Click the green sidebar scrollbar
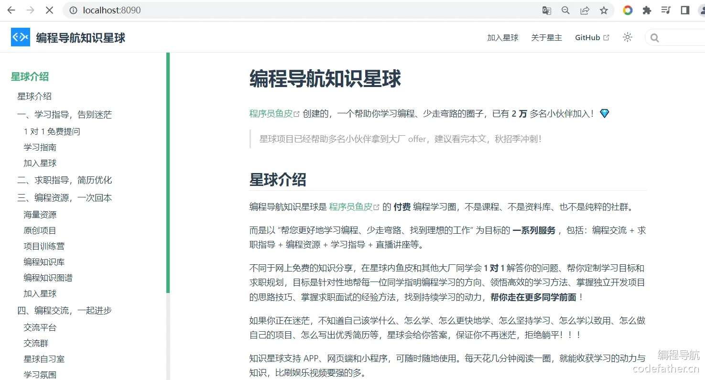This screenshot has width=705, height=380. tap(168, 173)
